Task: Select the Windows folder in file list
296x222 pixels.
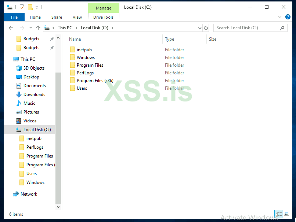Action: (86, 58)
